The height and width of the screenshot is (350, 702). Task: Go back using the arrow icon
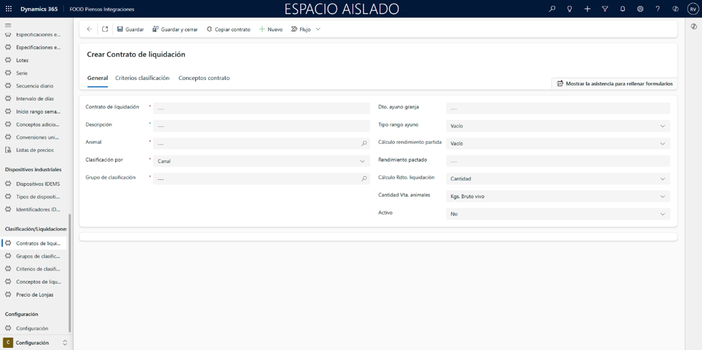[90, 29]
